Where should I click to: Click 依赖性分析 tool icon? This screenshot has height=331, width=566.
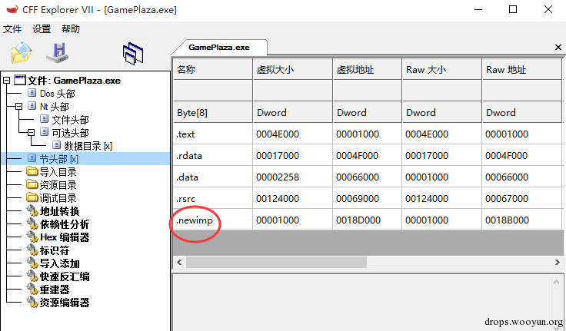[32, 223]
